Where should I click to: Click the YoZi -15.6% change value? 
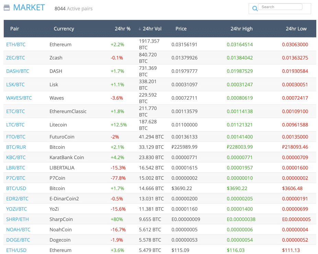pyautogui.click(x=118, y=209)
